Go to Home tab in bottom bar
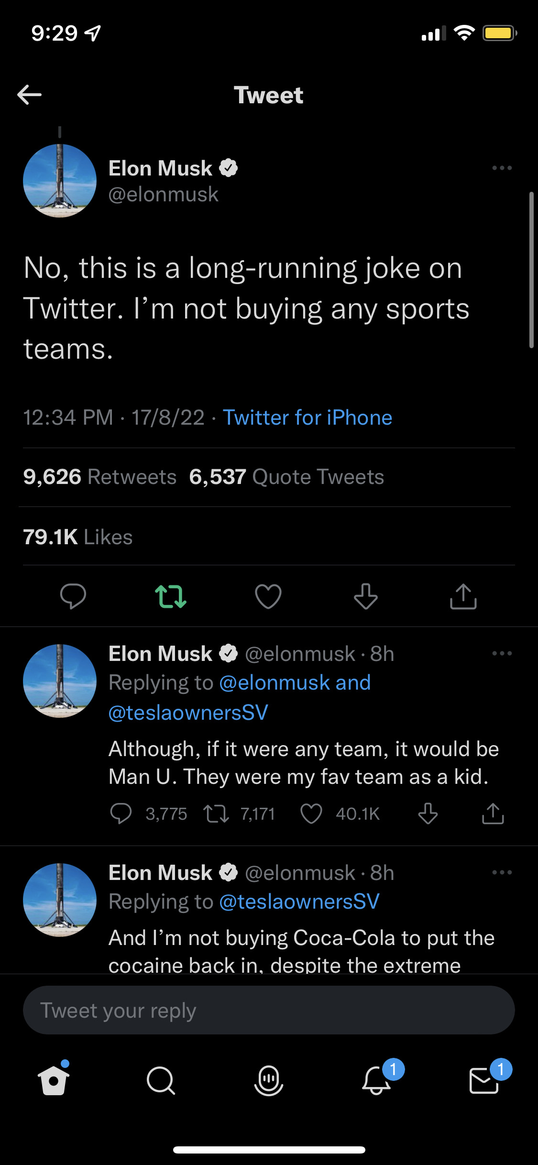The width and height of the screenshot is (538, 1165). click(x=54, y=1080)
